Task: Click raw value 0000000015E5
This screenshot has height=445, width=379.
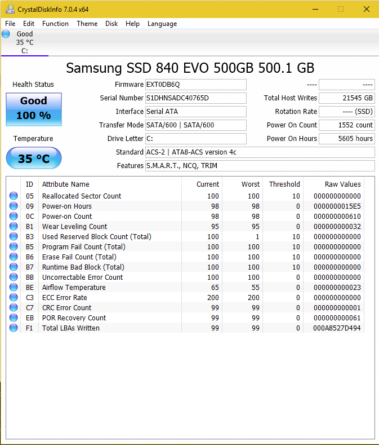Action: click(337, 206)
